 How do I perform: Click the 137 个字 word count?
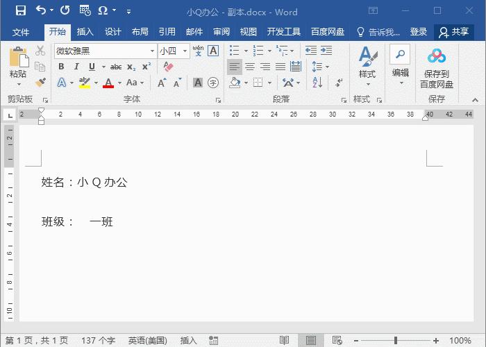(99, 341)
